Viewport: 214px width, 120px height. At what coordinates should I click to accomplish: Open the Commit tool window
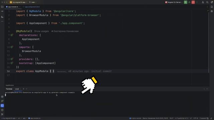pos(2,12)
